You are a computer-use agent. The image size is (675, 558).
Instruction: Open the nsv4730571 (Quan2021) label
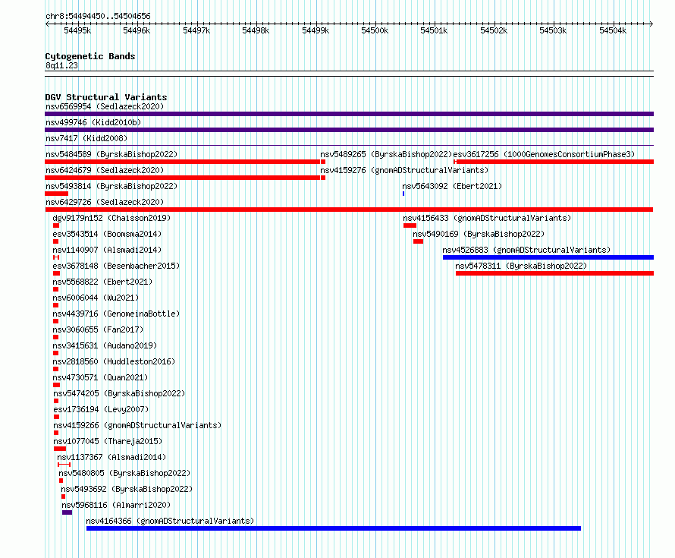tap(100, 377)
